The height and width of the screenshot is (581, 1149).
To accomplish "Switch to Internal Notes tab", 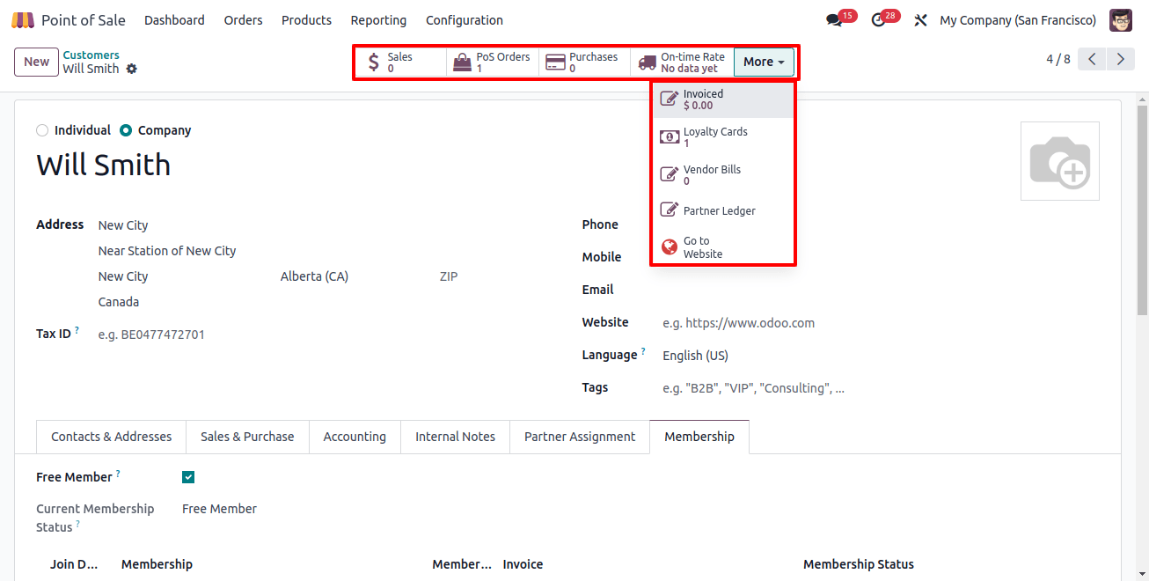I will click(455, 437).
